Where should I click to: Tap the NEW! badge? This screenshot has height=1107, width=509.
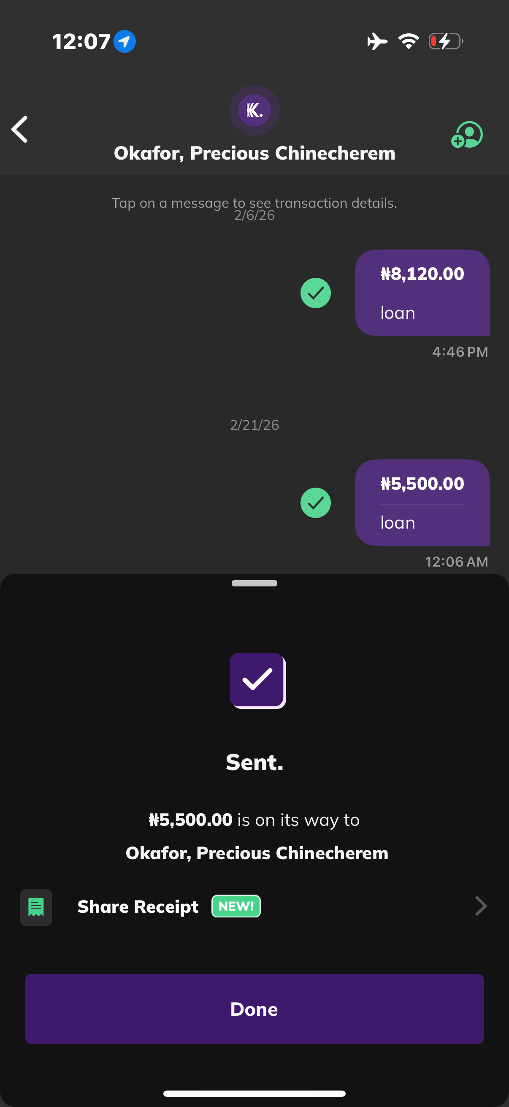coord(236,906)
